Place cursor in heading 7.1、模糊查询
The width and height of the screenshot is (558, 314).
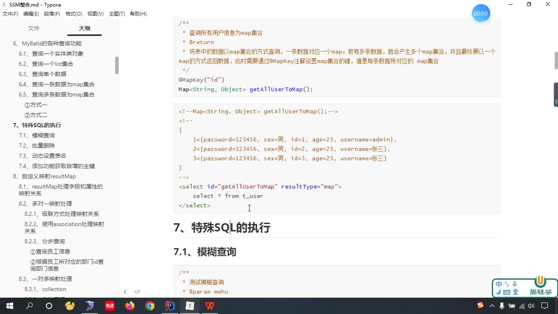pyautogui.click(x=205, y=252)
